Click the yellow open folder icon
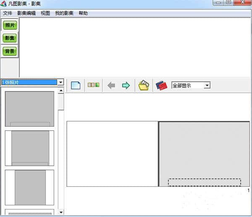252x217 pixels. coord(144,86)
